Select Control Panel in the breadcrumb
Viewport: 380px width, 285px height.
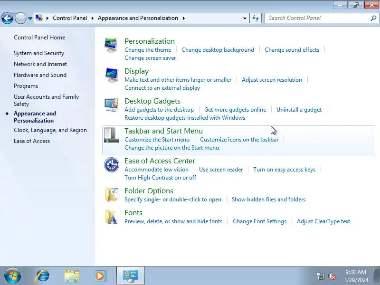(70, 18)
